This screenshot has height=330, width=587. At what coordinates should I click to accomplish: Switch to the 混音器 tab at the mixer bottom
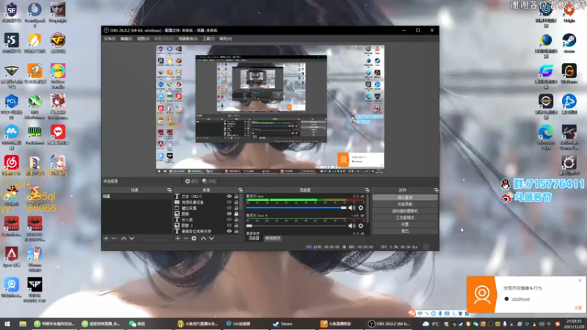pyautogui.click(x=254, y=238)
